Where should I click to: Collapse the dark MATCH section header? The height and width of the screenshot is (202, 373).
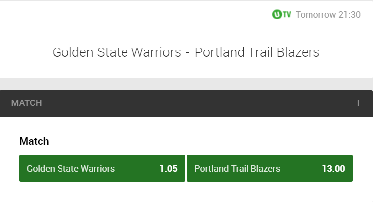click(186, 103)
